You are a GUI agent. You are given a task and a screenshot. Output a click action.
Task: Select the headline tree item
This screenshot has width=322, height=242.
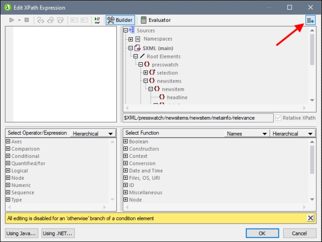point(177,98)
